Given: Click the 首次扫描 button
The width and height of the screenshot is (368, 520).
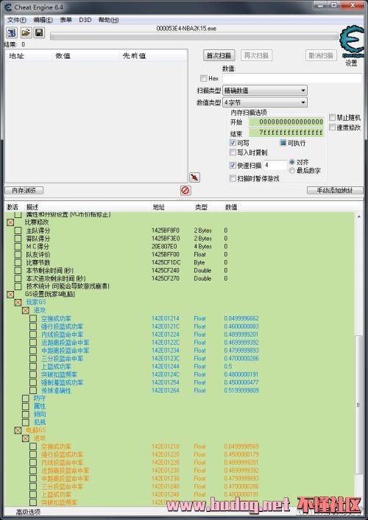Looking at the screenshot, I should click(219, 55).
